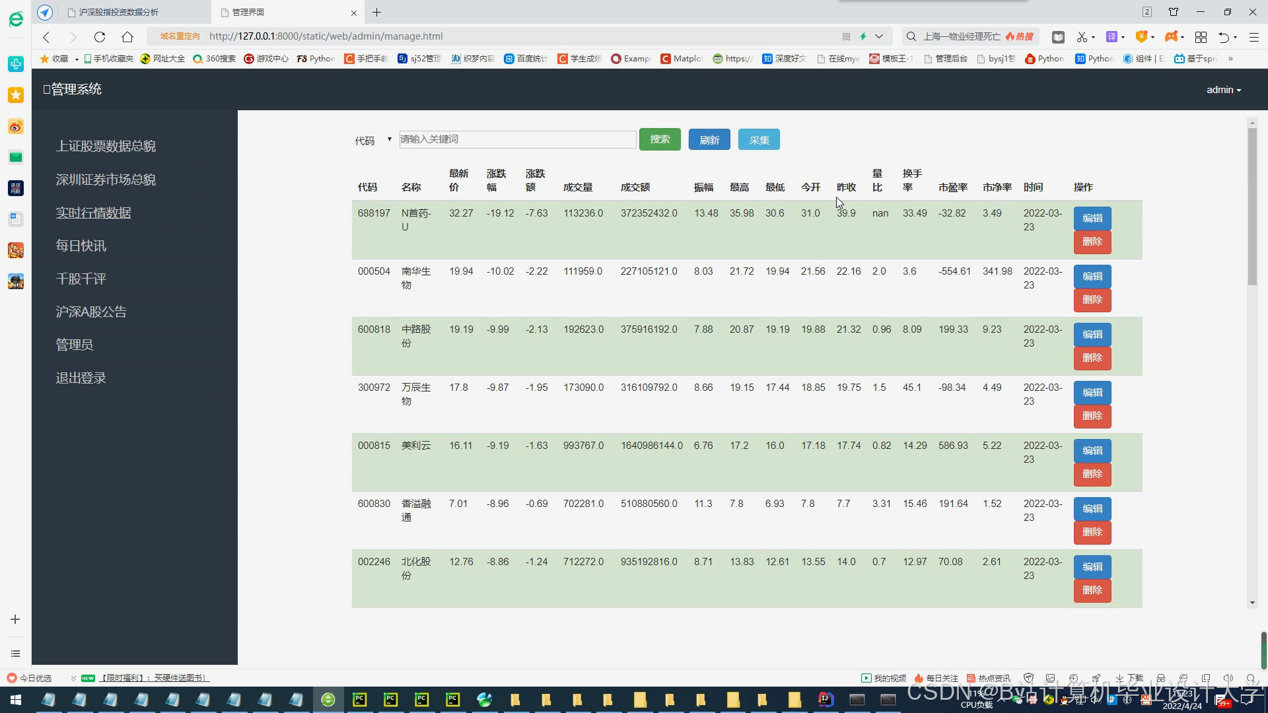The width and height of the screenshot is (1268, 713).
Task: Click browser sidebar star favorites icon
Action: pyautogui.click(x=16, y=95)
